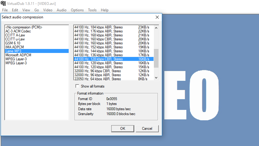
Task: Select CCITT u-Law codec
Action: point(37,39)
